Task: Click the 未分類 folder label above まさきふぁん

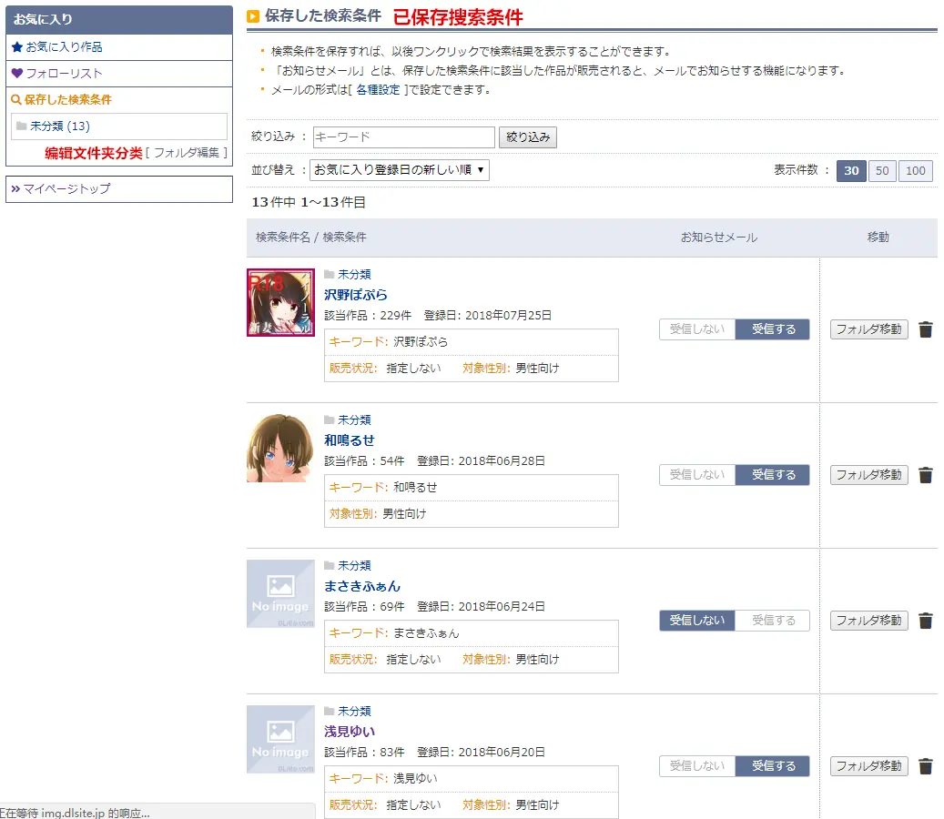Action: (x=354, y=566)
